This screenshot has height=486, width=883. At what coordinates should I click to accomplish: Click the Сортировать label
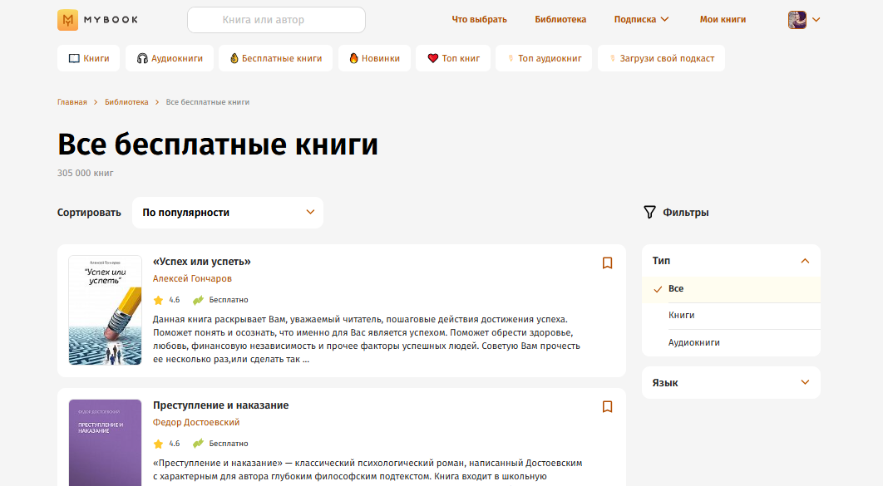click(89, 213)
